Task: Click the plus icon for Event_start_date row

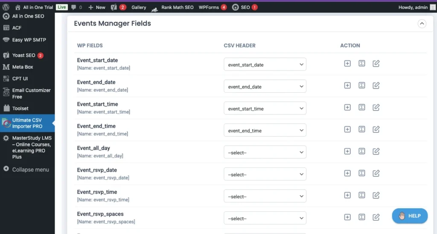Action: tap(347, 64)
